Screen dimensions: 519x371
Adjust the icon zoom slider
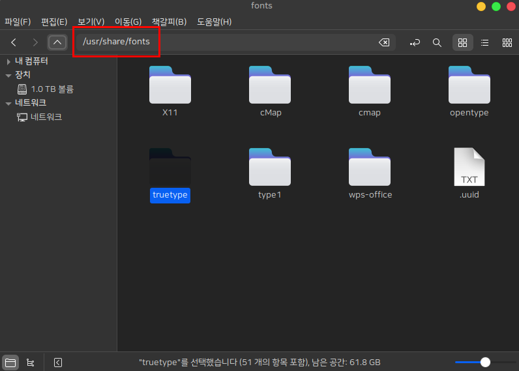click(x=484, y=362)
